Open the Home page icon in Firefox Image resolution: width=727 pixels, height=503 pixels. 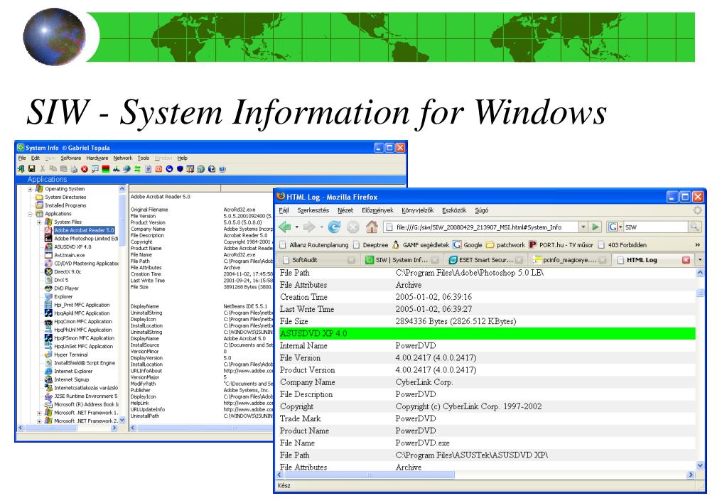click(372, 227)
